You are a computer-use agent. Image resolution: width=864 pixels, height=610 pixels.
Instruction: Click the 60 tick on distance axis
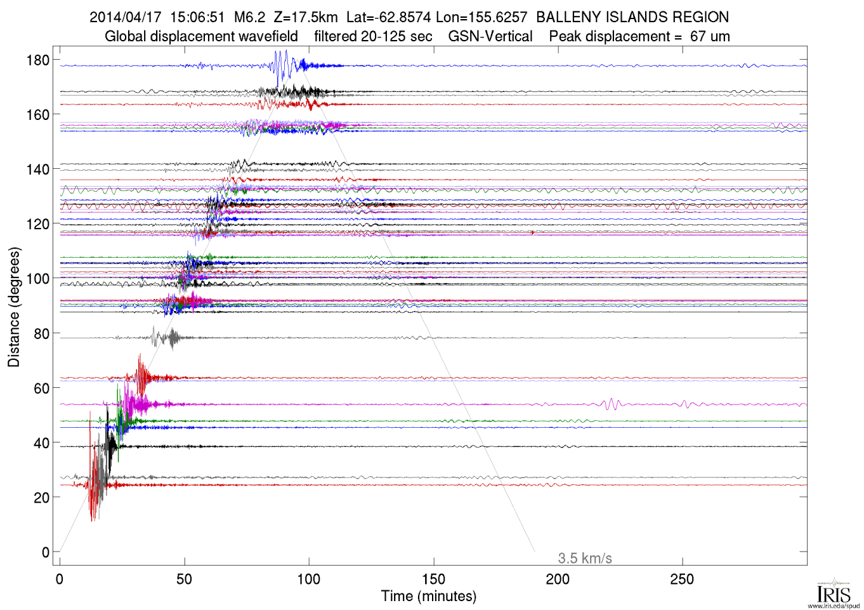[x=41, y=388]
